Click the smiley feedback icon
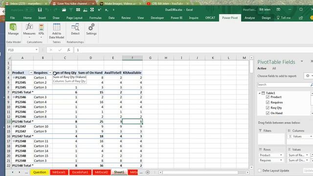Viewport: 313px width, 176px height. coord(312,18)
